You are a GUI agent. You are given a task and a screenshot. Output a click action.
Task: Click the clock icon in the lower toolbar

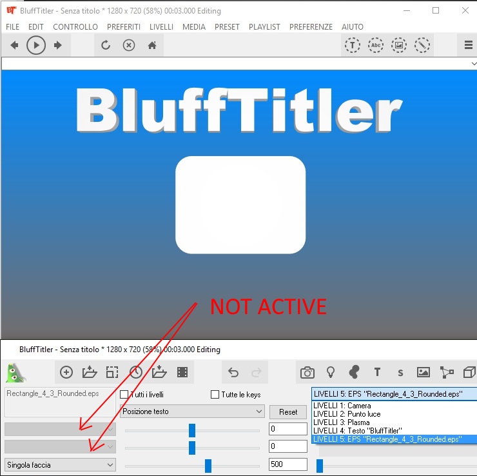(x=135, y=372)
